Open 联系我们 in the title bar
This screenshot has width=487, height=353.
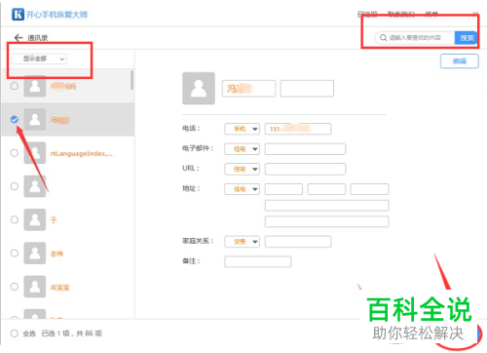click(401, 14)
